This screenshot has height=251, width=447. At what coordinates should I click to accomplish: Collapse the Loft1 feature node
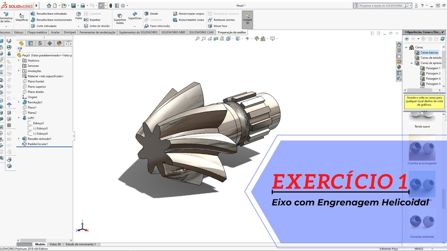coord(19,118)
